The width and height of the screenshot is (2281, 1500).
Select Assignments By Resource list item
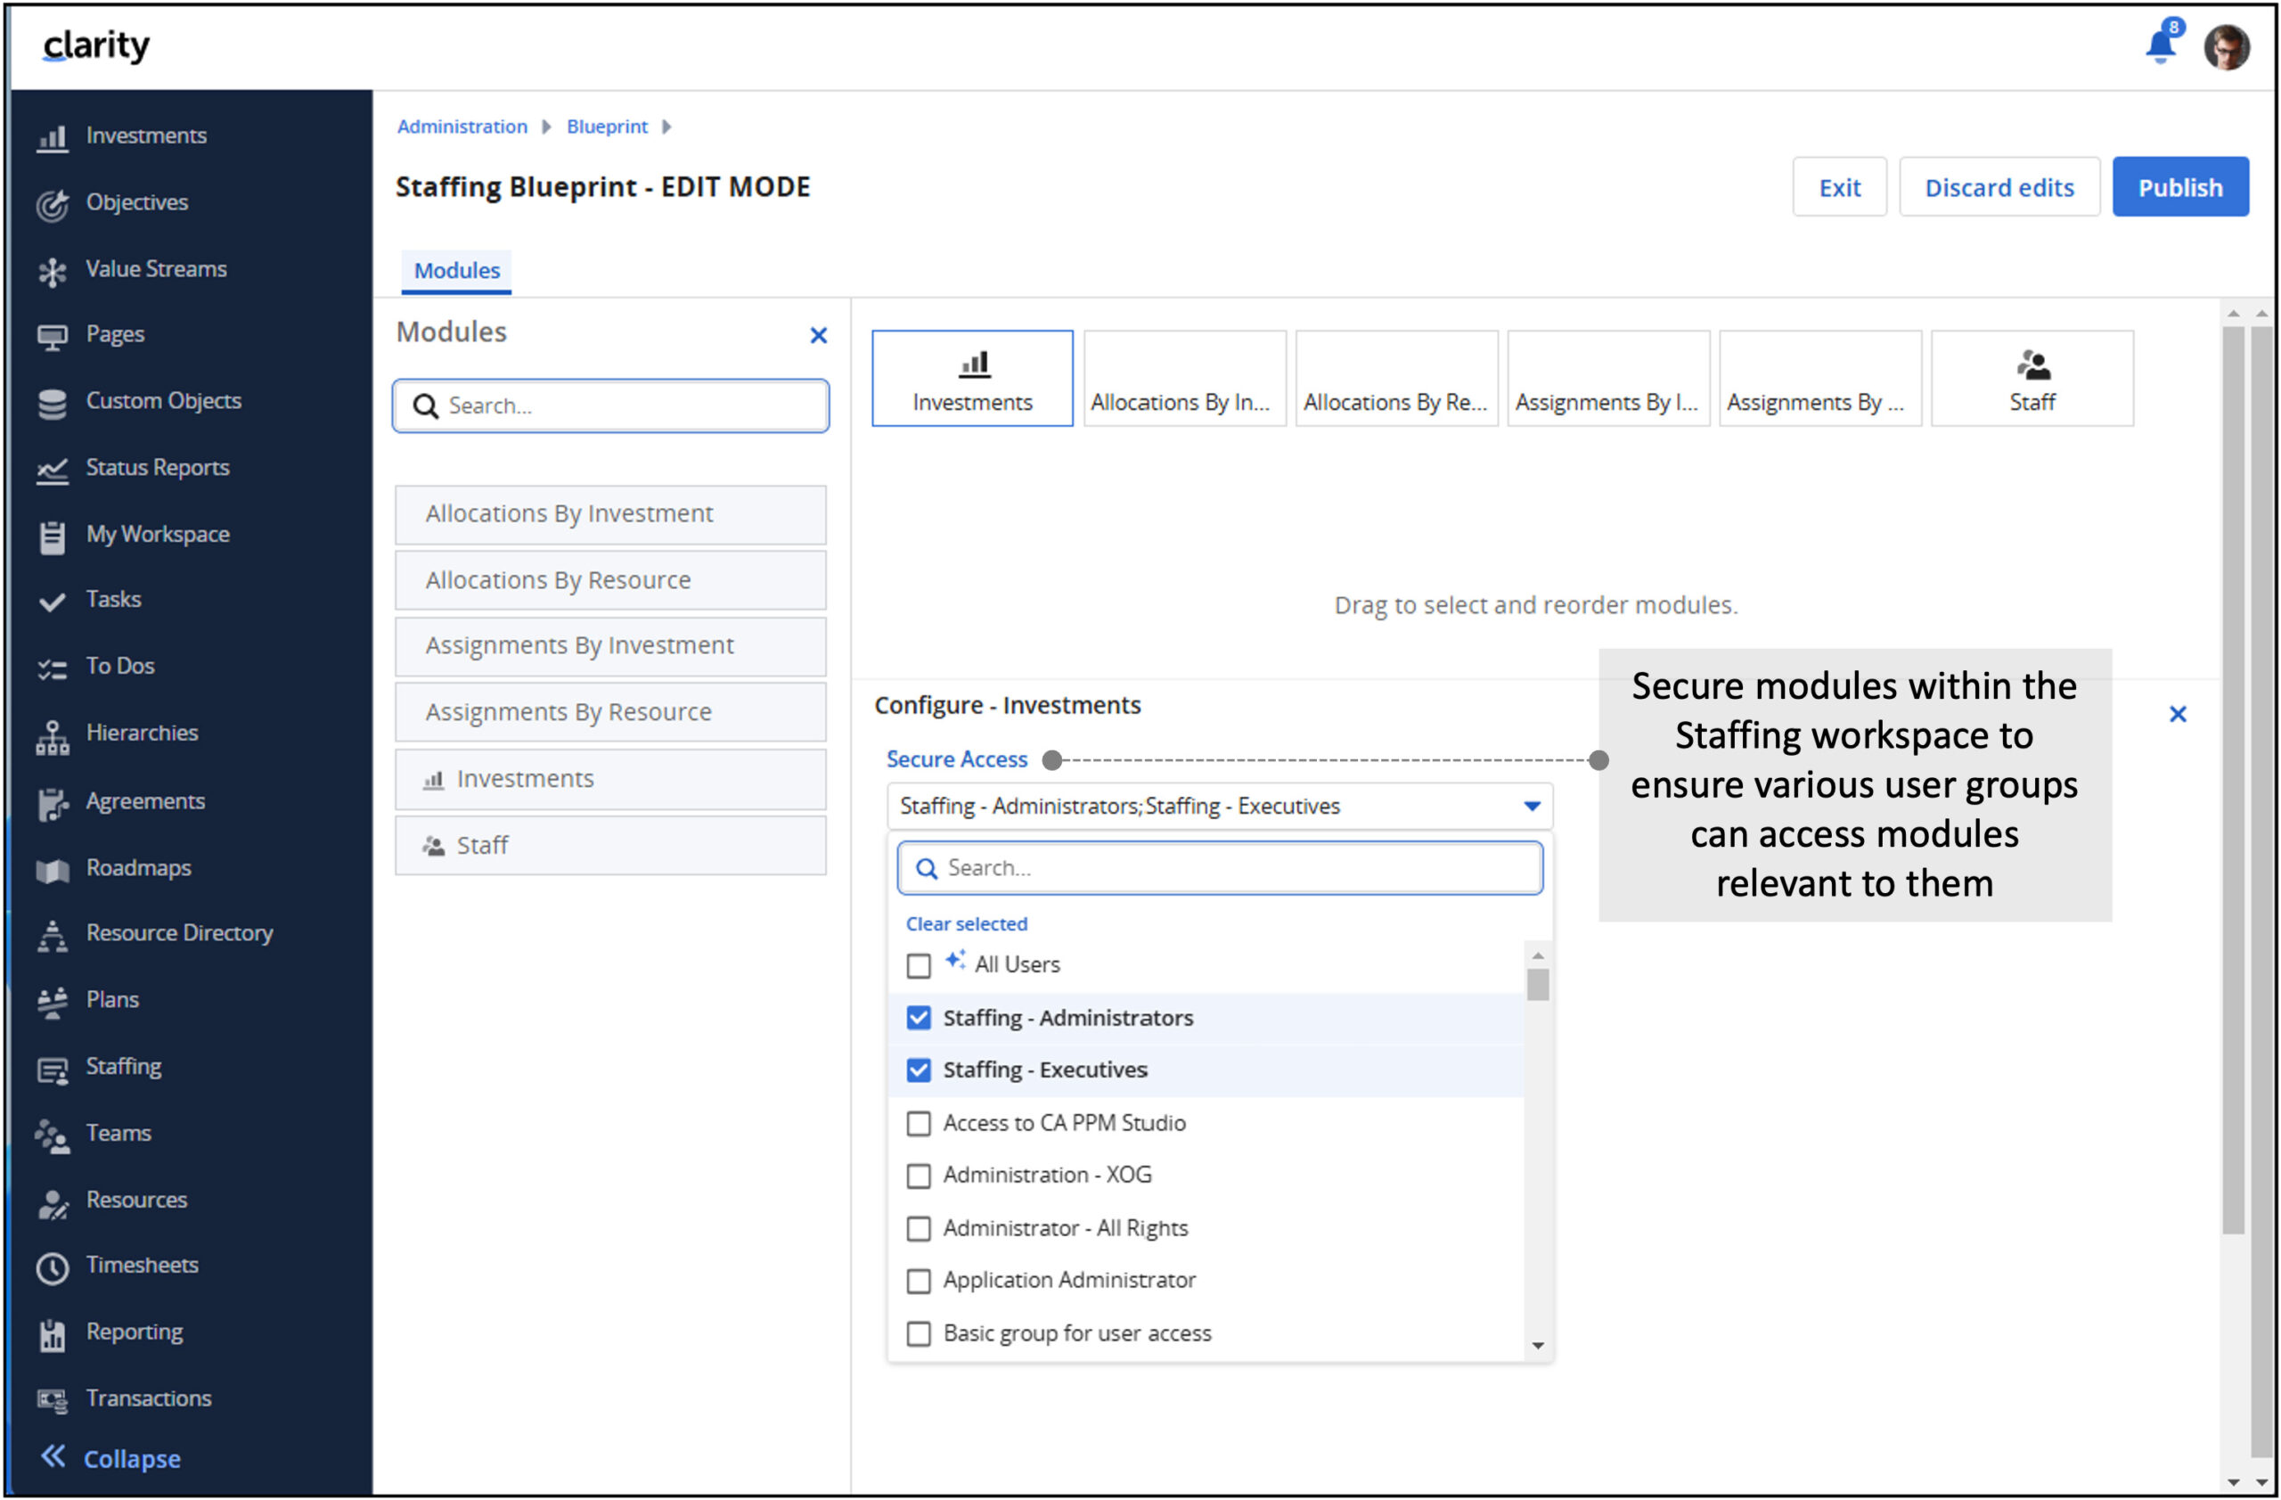[x=610, y=712]
